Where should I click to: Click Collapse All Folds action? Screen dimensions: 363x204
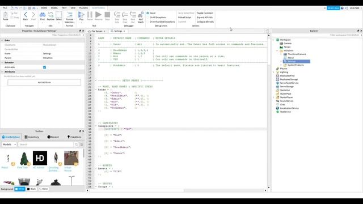tap(205, 22)
